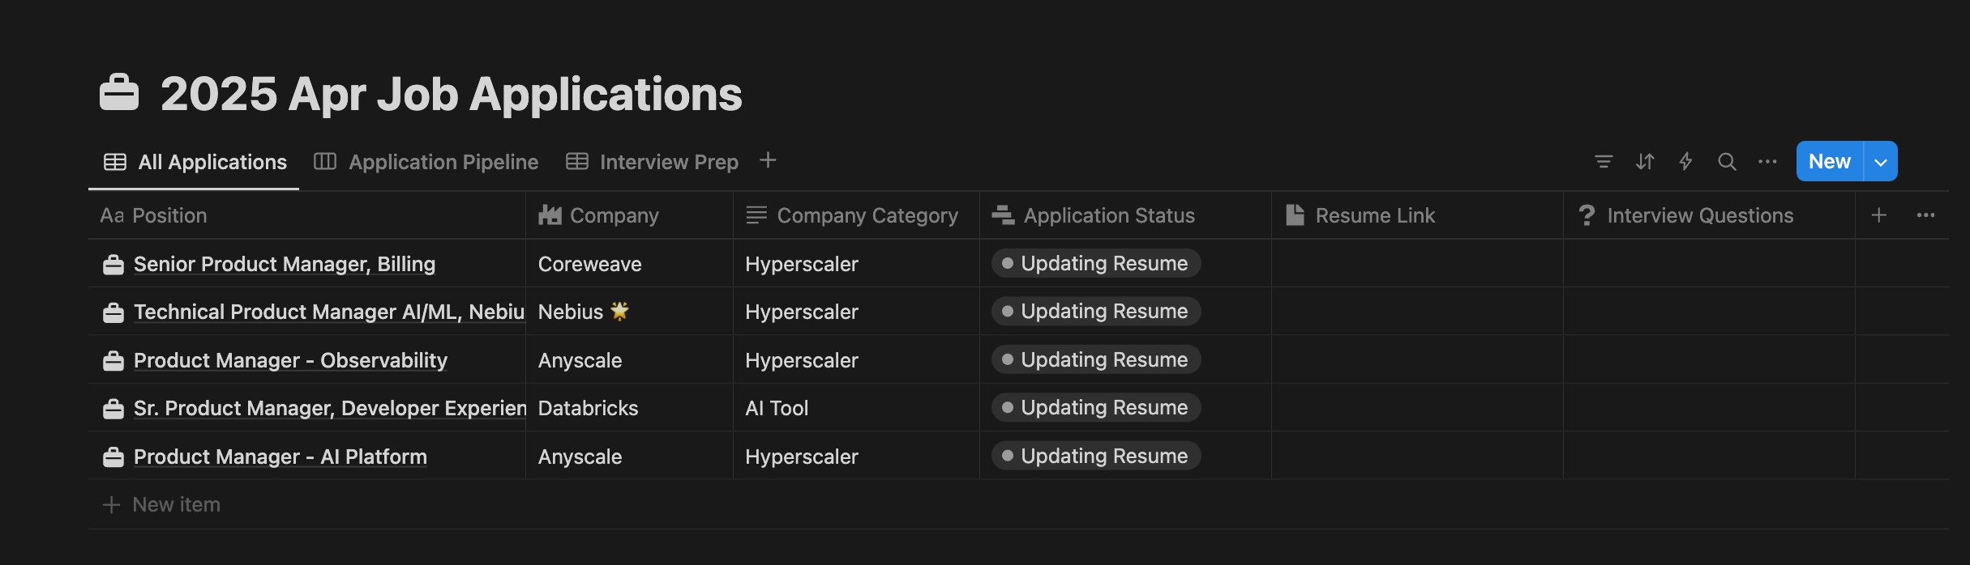Click empty Resume Link cell for Coreweave row

coord(1417,264)
